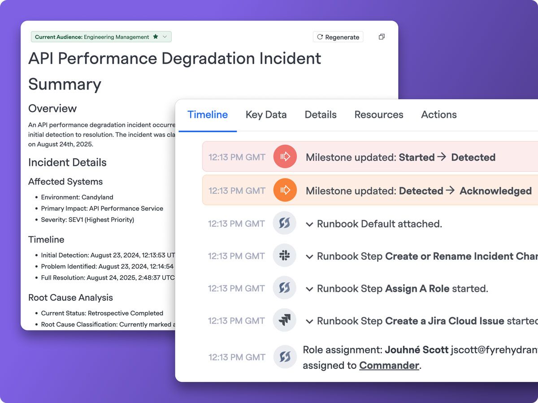Click the API Performance Degradation Incident Summary title
This screenshot has height=403, width=538.
(x=175, y=71)
